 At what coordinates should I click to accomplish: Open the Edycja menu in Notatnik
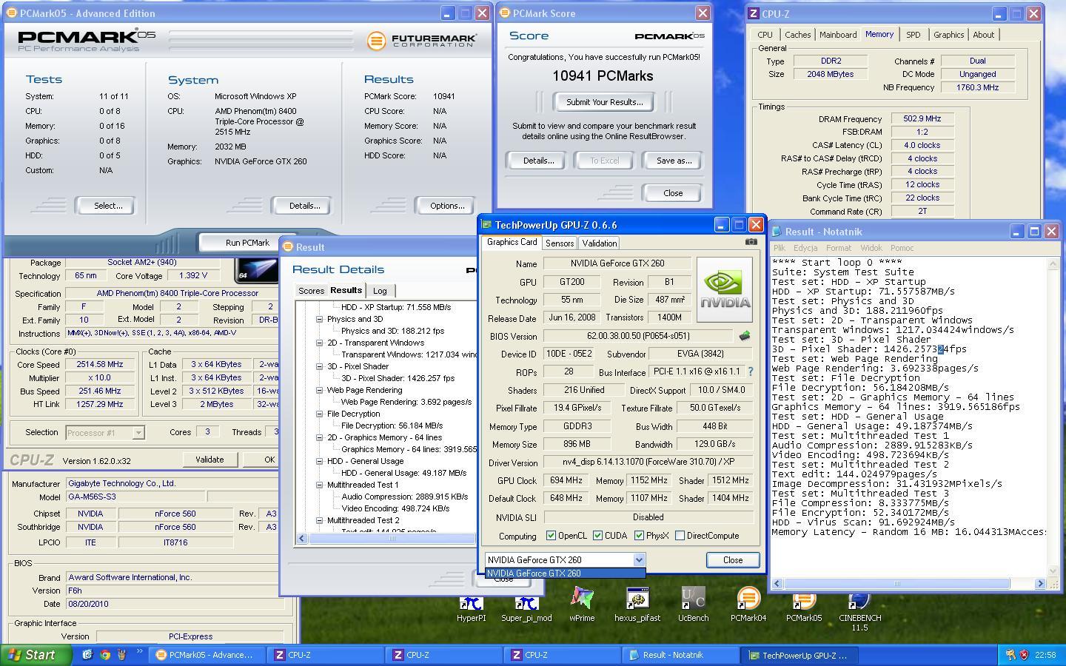[805, 248]
